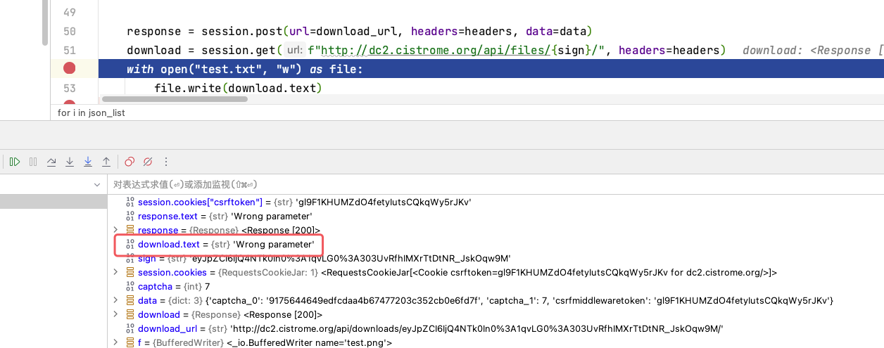Click the editor horizontal scrollbar
The height and width of the screenshot is (348, 884).
tap(175, 99)
